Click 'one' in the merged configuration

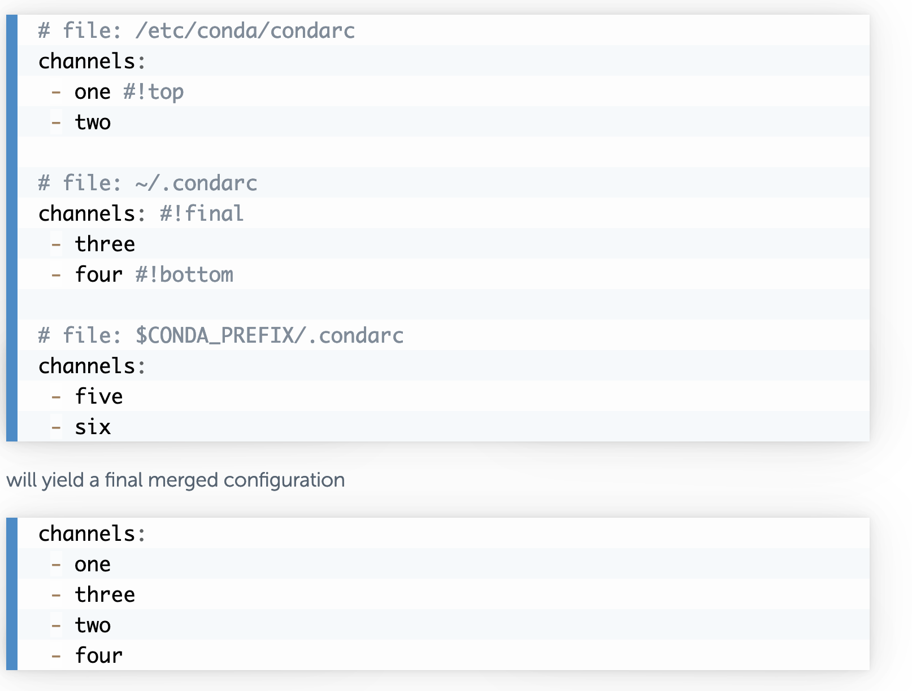[x=93, y=564]
